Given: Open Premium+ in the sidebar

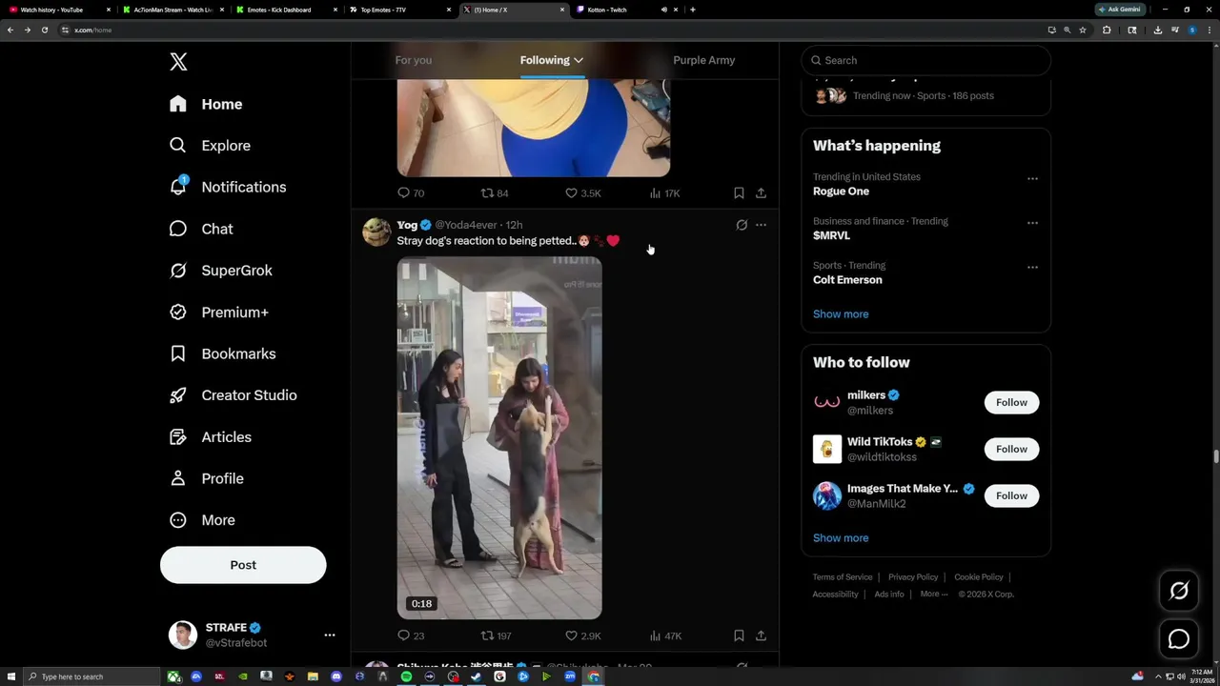Looking at the screenshot, I should [219, 313].
